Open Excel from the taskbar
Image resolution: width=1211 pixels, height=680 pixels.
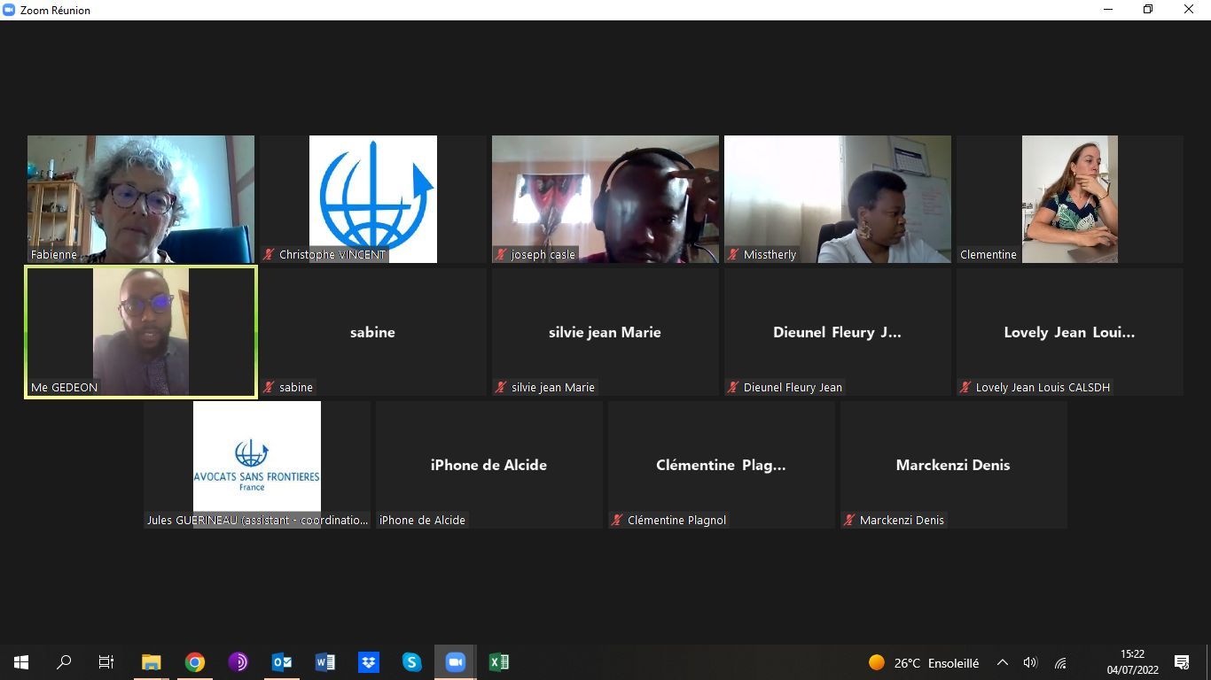(499, 661)
